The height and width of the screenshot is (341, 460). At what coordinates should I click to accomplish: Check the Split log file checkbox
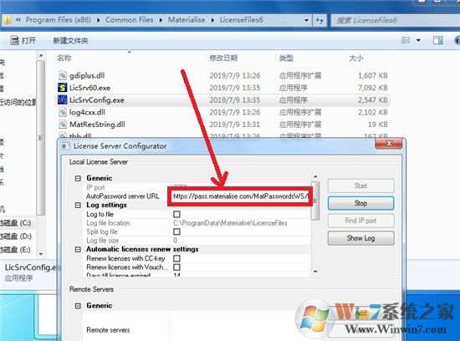(x=176, y=232)
